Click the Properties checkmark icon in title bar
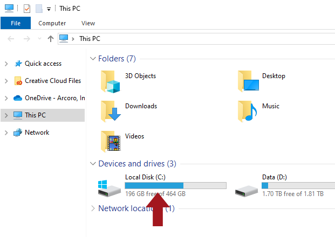The width and height of the screenshot is (335, 237). pyautogui.click(x=27, y=9)
